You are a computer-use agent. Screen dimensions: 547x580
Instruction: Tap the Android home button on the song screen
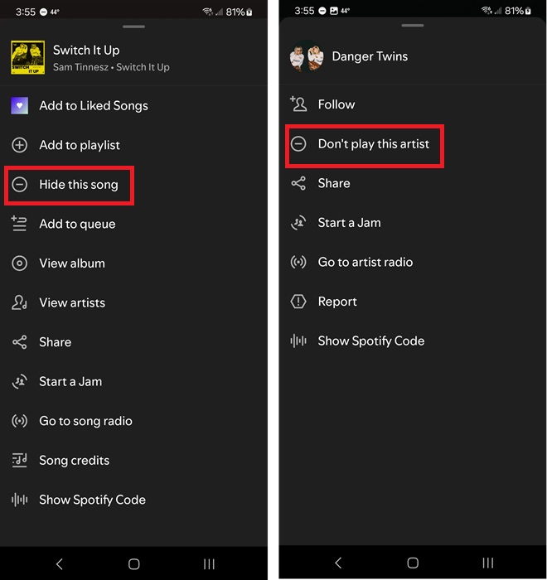pos(134,563)
